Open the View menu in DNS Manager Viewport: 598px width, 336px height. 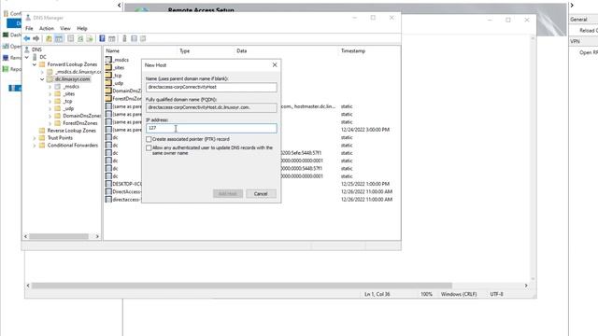pyautogui.click(x=65, y=28)
